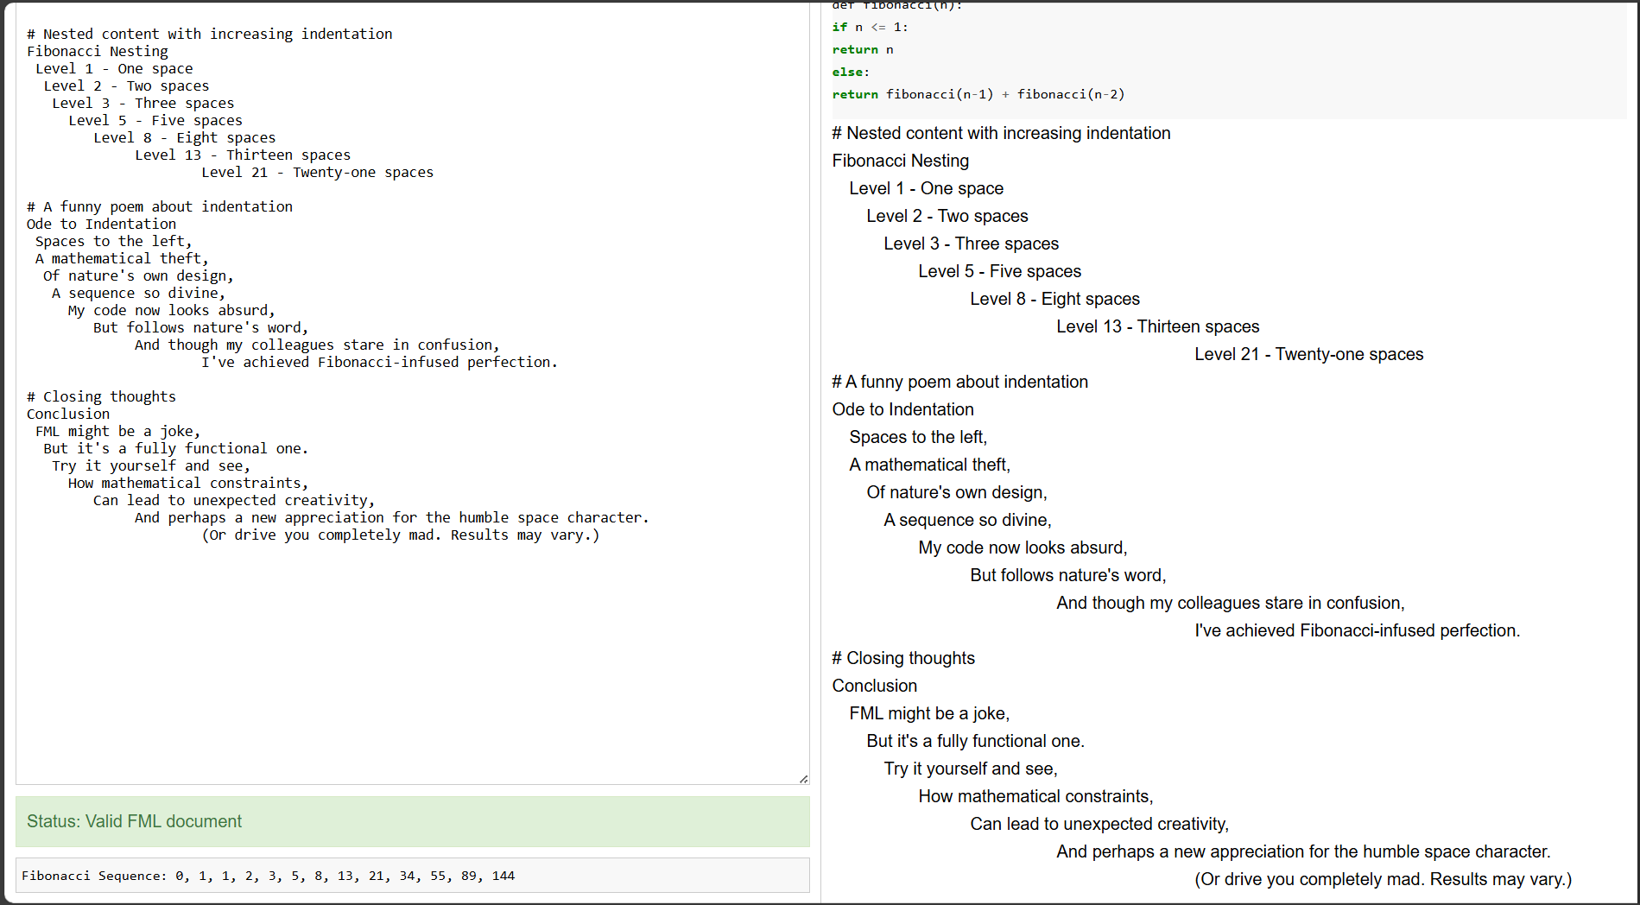Click editor line 'Level 21 - Twenty-one spaces'
The height and width of the screenshot is (905, 1640).
pyautogui.click(x=318, y=173)
